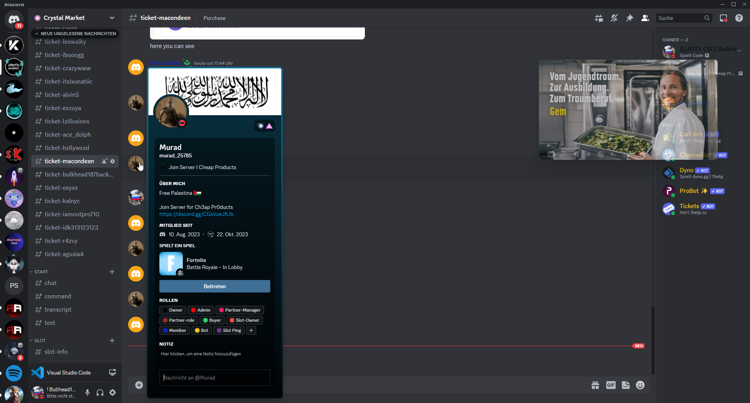Image resolution: width=750 pixels, height=403 pixels.
Task: Click the red Admin role color dot
Action: point(193,310)
